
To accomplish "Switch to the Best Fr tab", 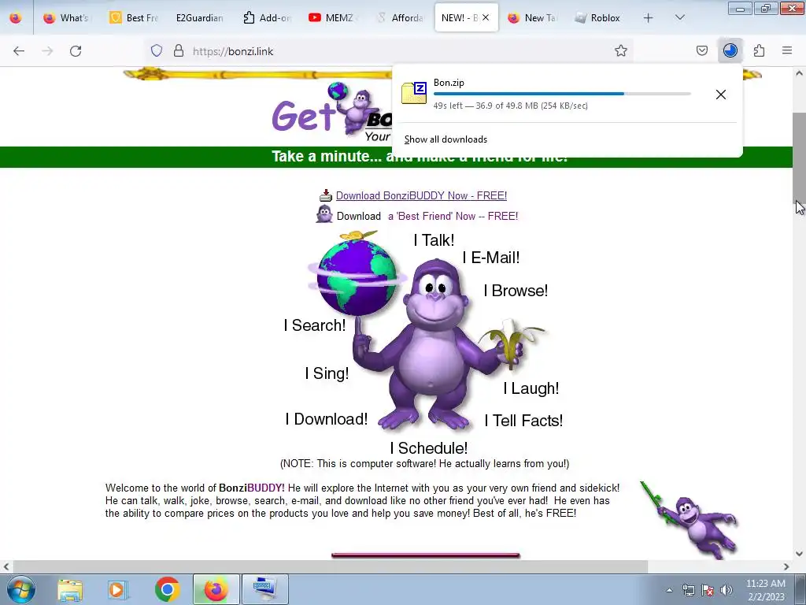I will point(135,18).
